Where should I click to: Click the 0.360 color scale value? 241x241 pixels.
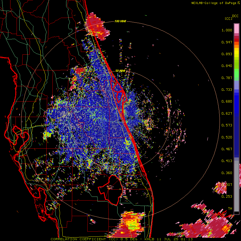pyautogui.click(x=227, y=173)
